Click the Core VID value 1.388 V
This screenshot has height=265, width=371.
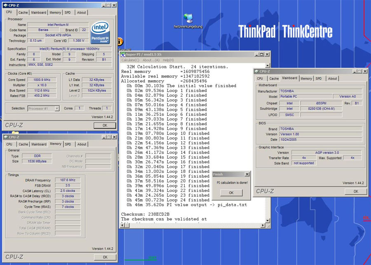tap(78, 41)
